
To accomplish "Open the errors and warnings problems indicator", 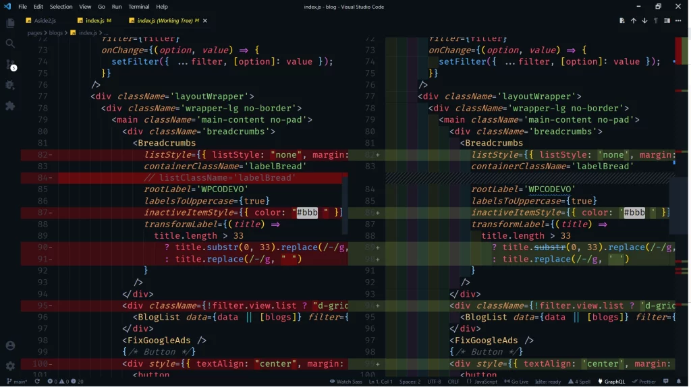I will tap(65, 382).
